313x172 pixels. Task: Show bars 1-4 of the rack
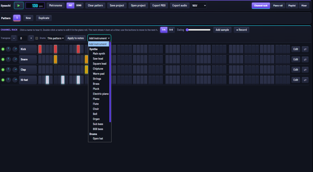(164, 30)
